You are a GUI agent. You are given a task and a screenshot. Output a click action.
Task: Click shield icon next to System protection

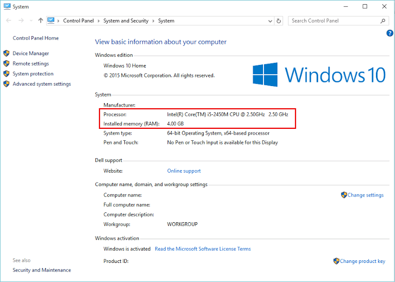[x=7, y=74]
